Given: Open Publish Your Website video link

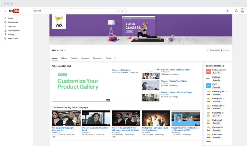Looking at the screenshot, I should 174,81.
